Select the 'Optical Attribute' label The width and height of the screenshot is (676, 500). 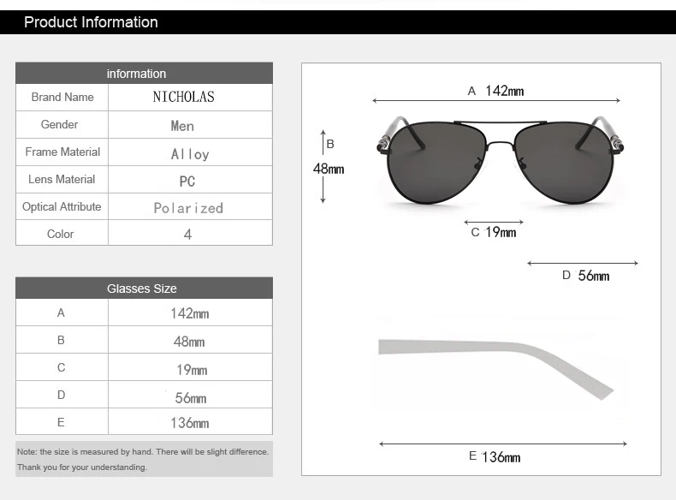pos(62,206)
